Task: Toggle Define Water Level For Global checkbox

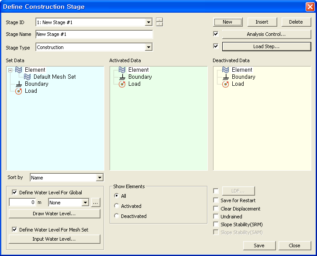Action: click(x=15, y=193)
